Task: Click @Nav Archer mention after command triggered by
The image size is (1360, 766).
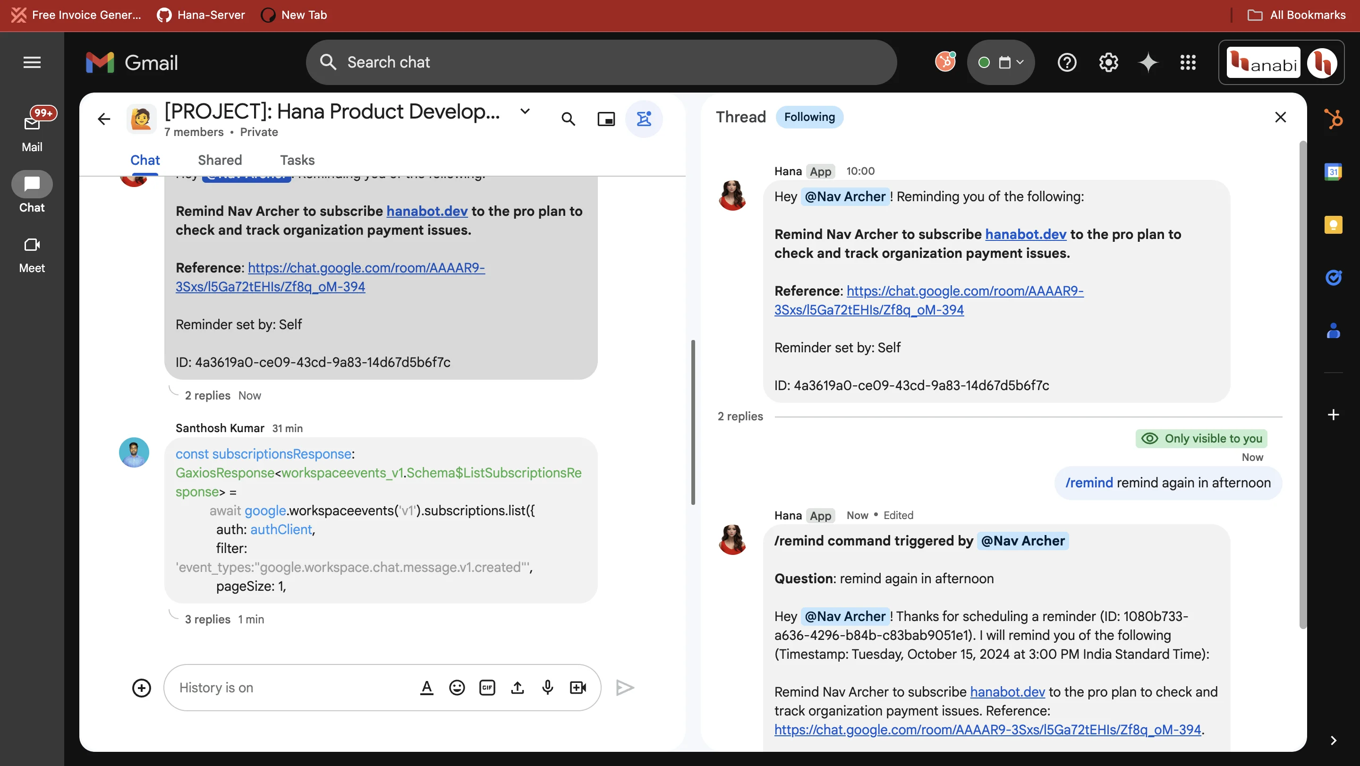Action: (x=1023, y=541)
